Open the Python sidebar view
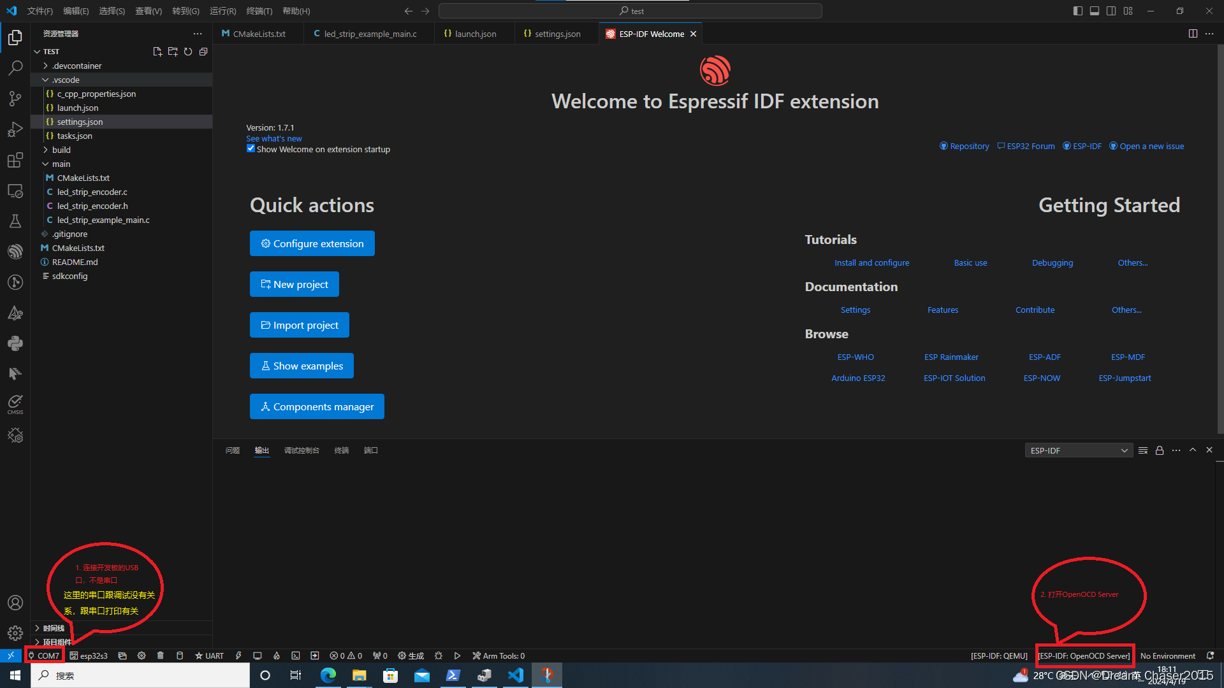Screen dimensions: 1224x688 point(15,343)
